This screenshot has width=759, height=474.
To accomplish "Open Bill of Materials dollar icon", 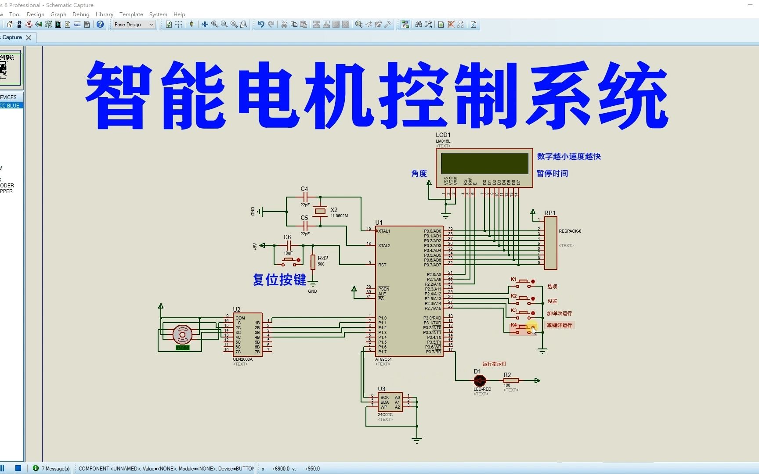I will (68, 25).
